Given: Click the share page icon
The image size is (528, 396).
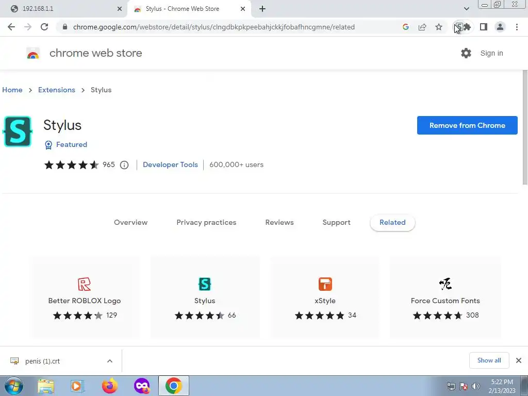Looking at the screenshot, I should pyautogui.click(x=422, y=27).
